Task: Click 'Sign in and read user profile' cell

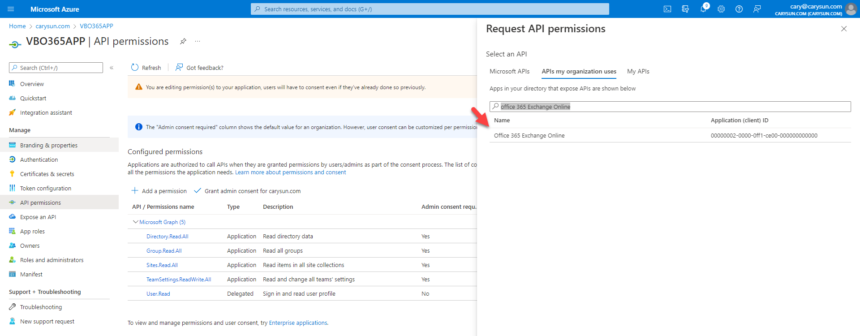Action: [299, 293]
